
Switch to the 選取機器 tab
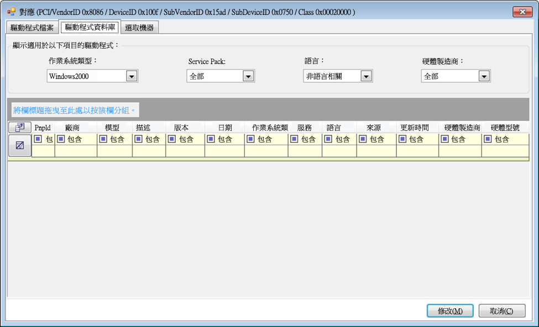tap(139, 28)
